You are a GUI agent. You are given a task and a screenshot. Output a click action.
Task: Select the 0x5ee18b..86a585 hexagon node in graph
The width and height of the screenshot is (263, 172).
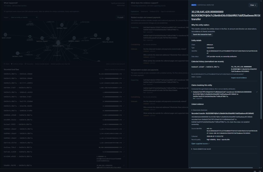pyautogui.click(x=108, y=39)
